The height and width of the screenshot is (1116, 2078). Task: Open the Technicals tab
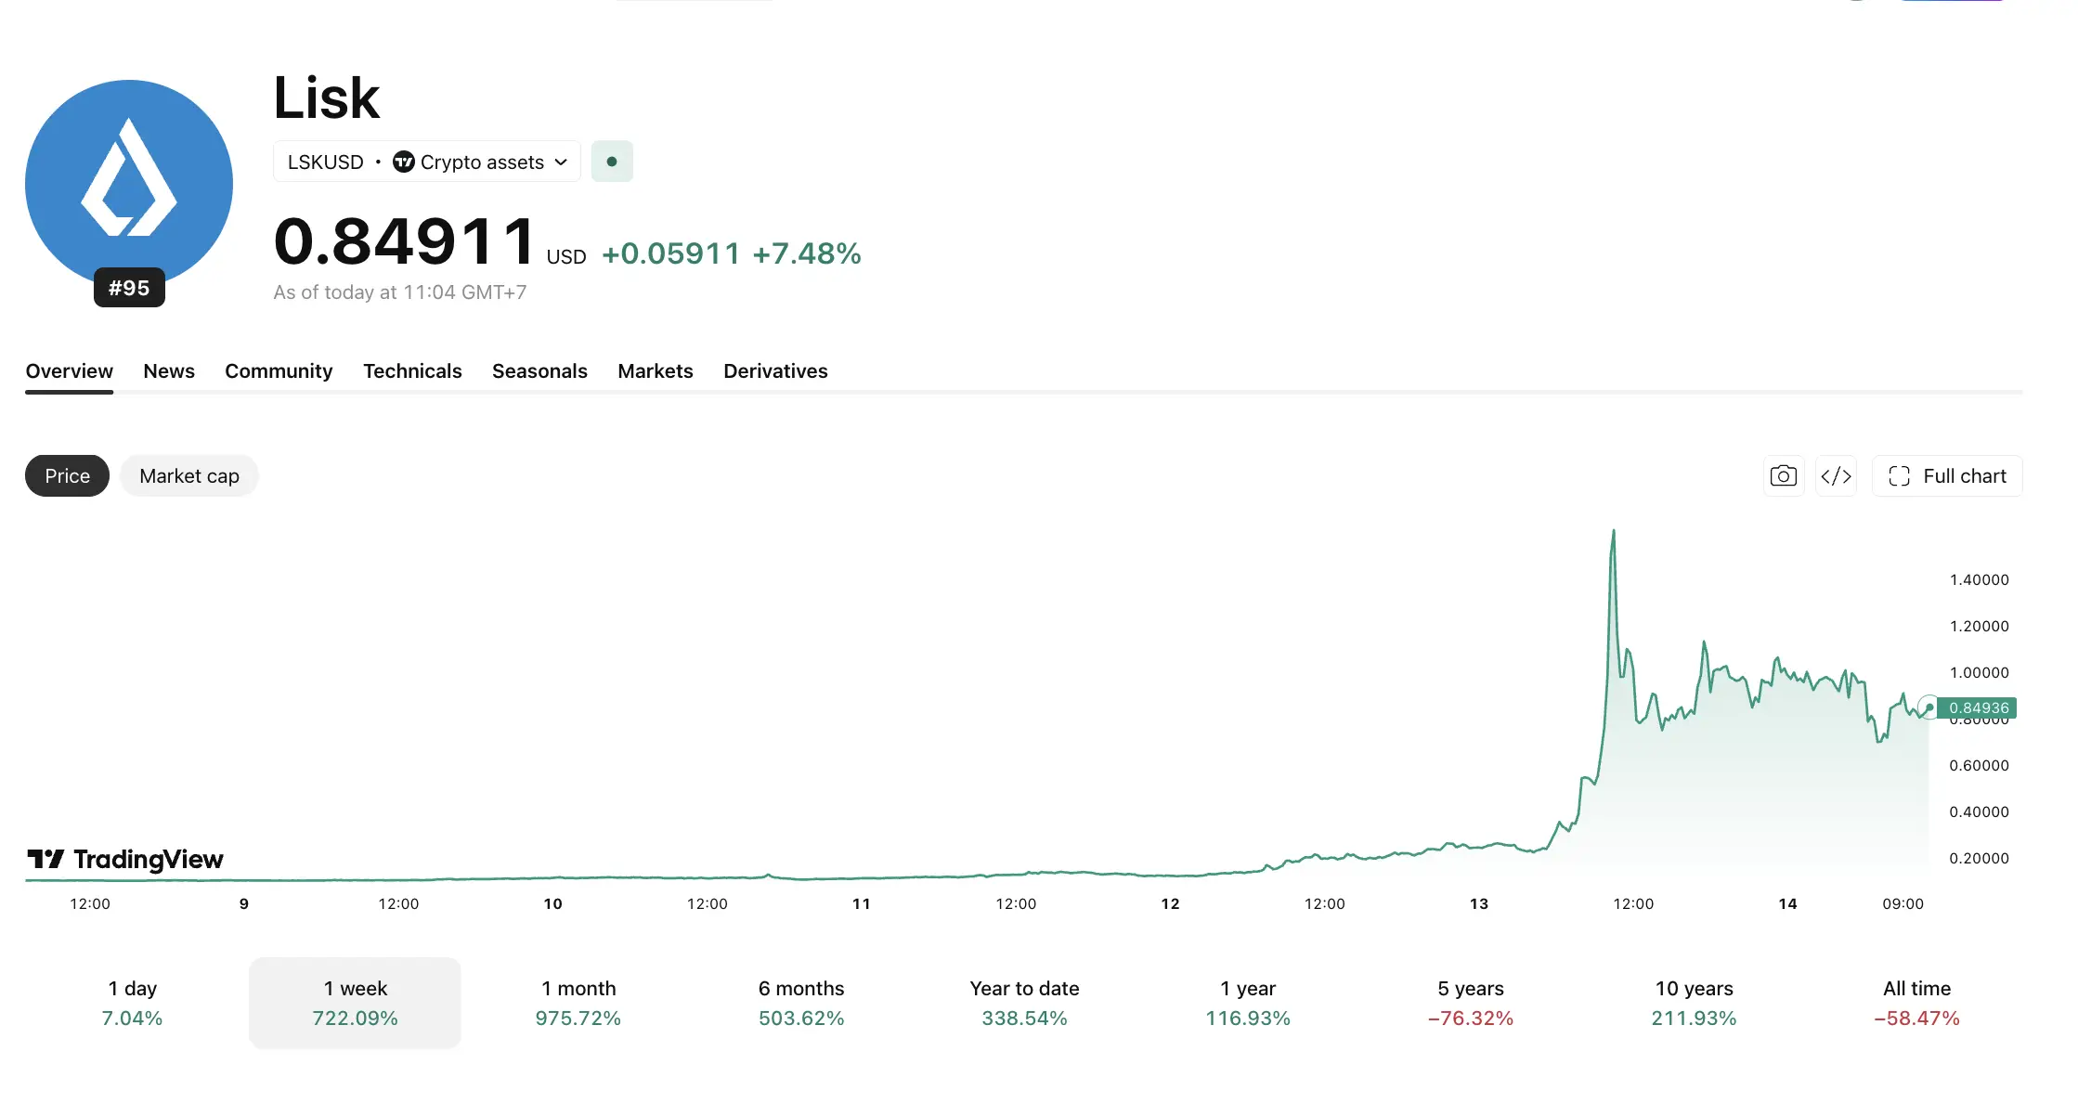(412, 371)
